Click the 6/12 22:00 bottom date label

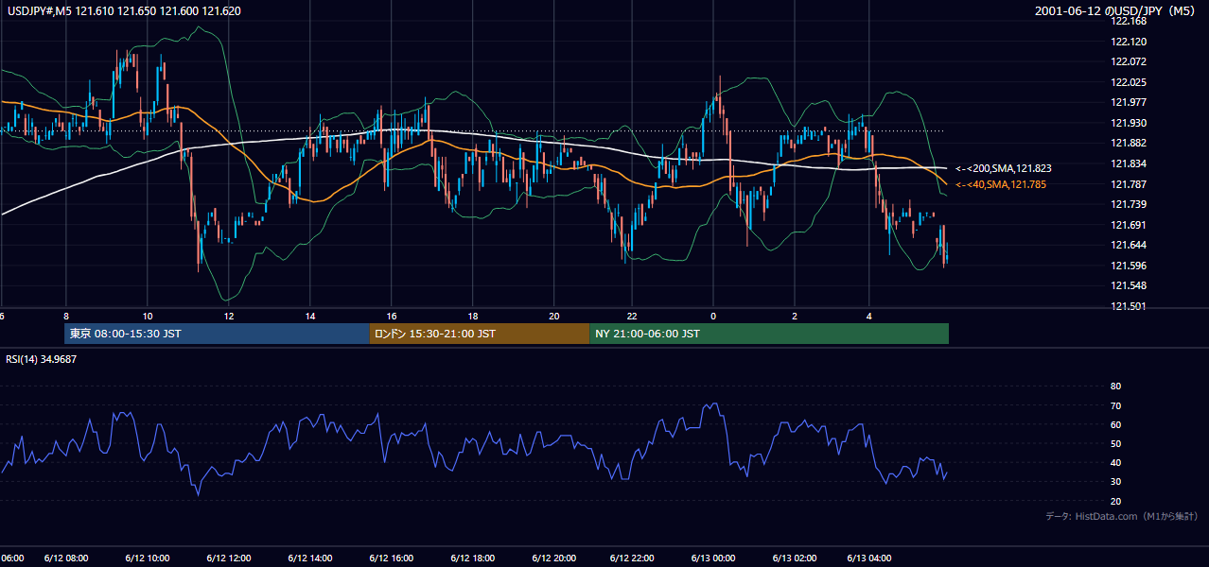pos(632,558)
